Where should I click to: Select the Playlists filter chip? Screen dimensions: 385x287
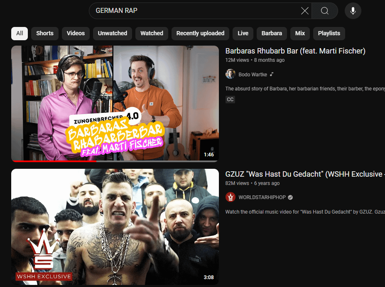coord(329,33)
